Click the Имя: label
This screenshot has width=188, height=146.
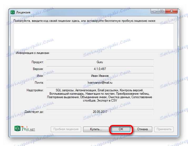click(40, 76)
